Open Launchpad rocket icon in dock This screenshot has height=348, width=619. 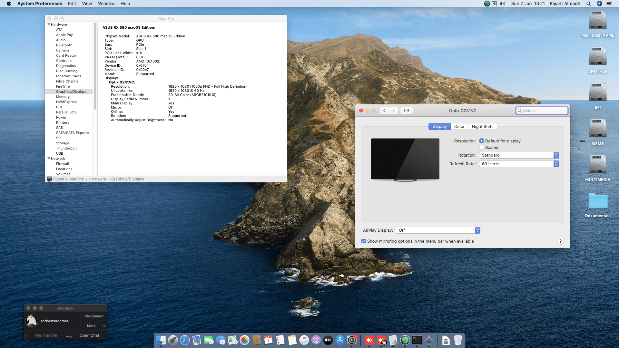point(173,340)
